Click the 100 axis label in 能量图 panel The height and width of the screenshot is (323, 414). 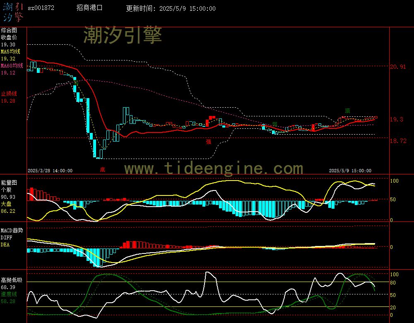[395, 181]
